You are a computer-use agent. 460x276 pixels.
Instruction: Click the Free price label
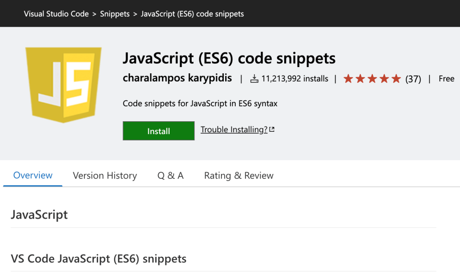(x=447, y=79)
